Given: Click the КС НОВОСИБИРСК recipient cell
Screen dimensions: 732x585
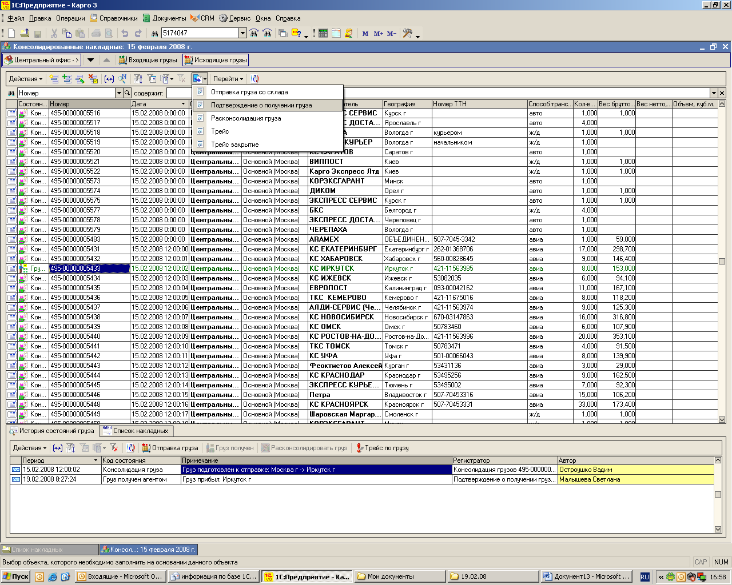Looking at the screenshot, I should pos(345,317).
